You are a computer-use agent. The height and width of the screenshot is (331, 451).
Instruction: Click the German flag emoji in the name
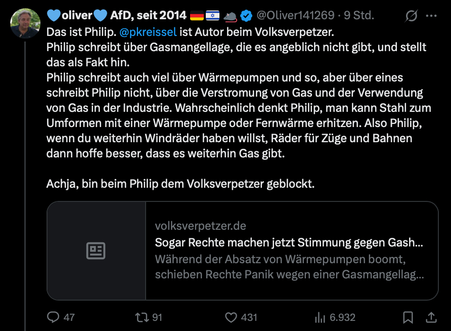[x=197, y=16]
